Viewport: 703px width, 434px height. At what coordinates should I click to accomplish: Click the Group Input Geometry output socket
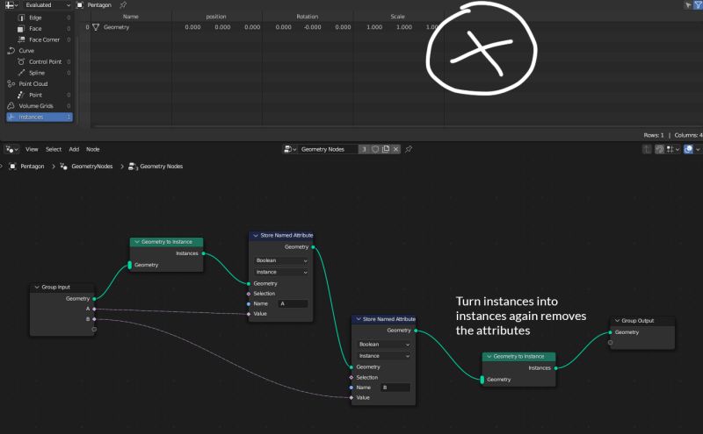[x=94, y=299]
